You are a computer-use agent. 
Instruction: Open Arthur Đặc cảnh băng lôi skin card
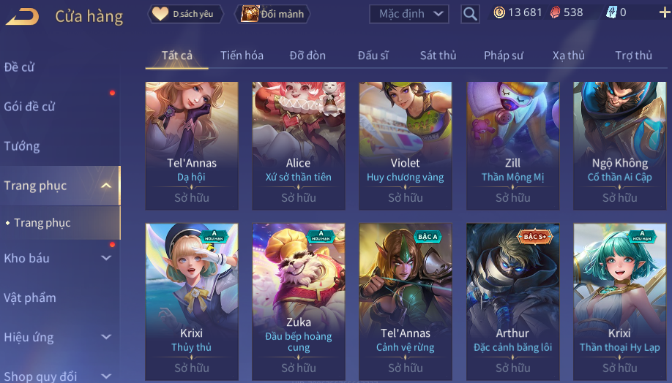pyautogui.click(x=512, y=301)
